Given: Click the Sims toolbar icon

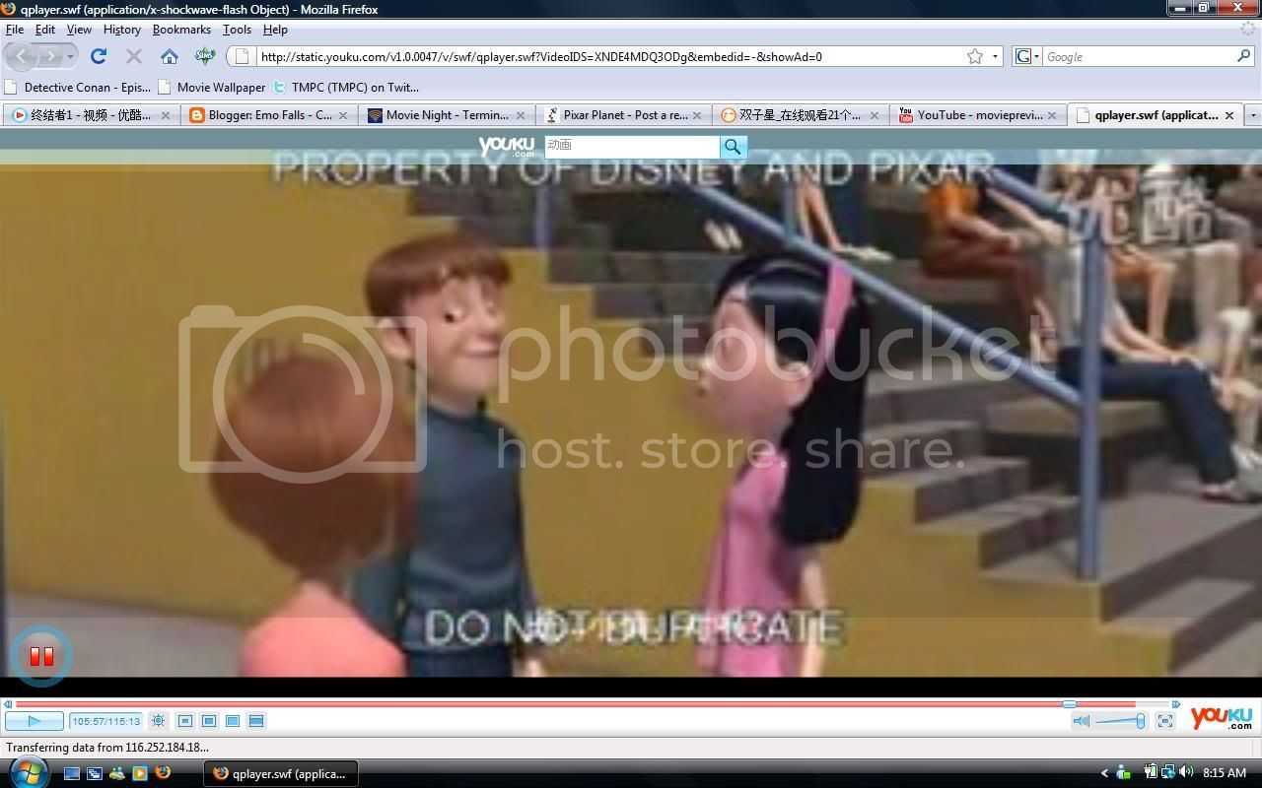Looking at the screenshot, I should tap(204, 56).
